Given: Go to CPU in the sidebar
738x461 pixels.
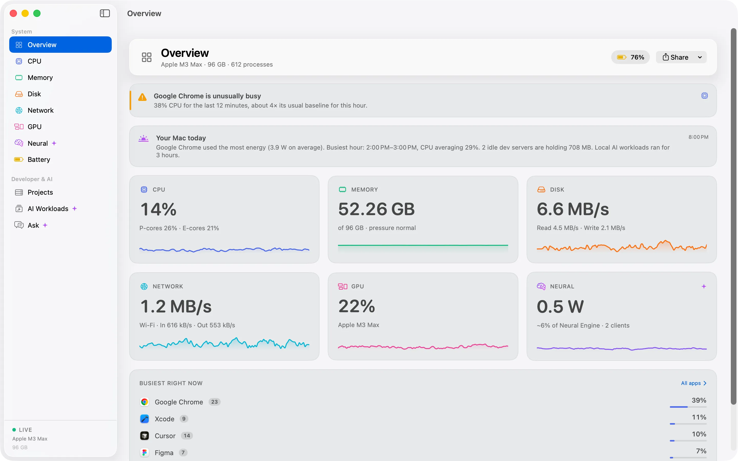Looking at the screenshot, I should click(60, 61).
